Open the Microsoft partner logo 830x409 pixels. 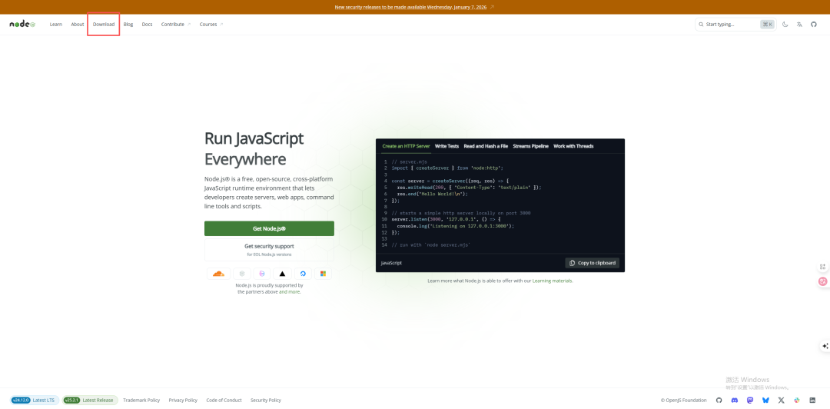coord(324,274)
